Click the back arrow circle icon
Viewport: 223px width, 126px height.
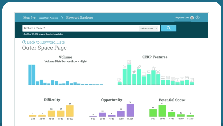[x=24, y=42]
